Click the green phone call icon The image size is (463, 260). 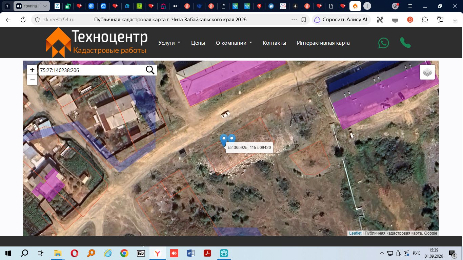[x=405, y=43]
